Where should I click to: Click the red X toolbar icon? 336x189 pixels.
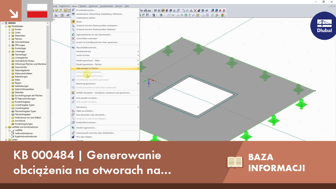point(195,10)
